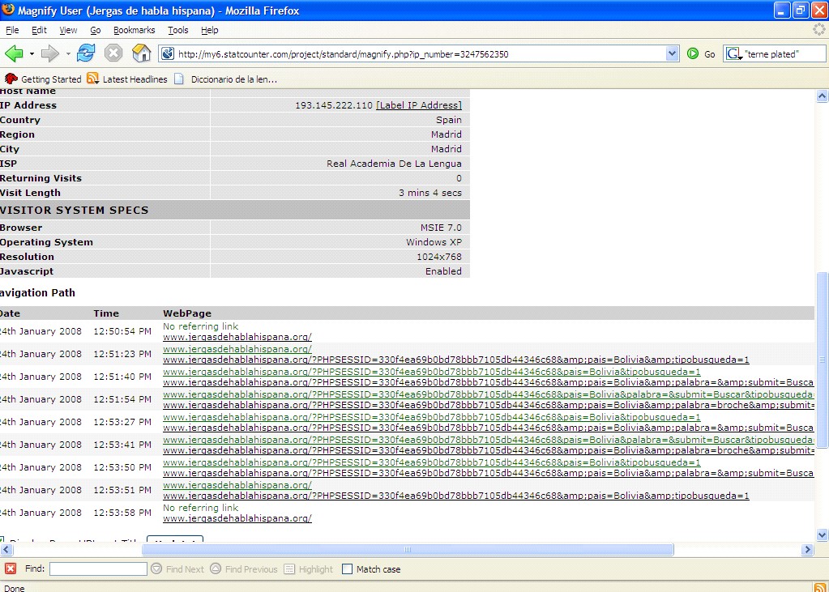Click the Operating System value "Windows XP"
The height and width of the screenshot is (592, 829).
tap(434, 242)
